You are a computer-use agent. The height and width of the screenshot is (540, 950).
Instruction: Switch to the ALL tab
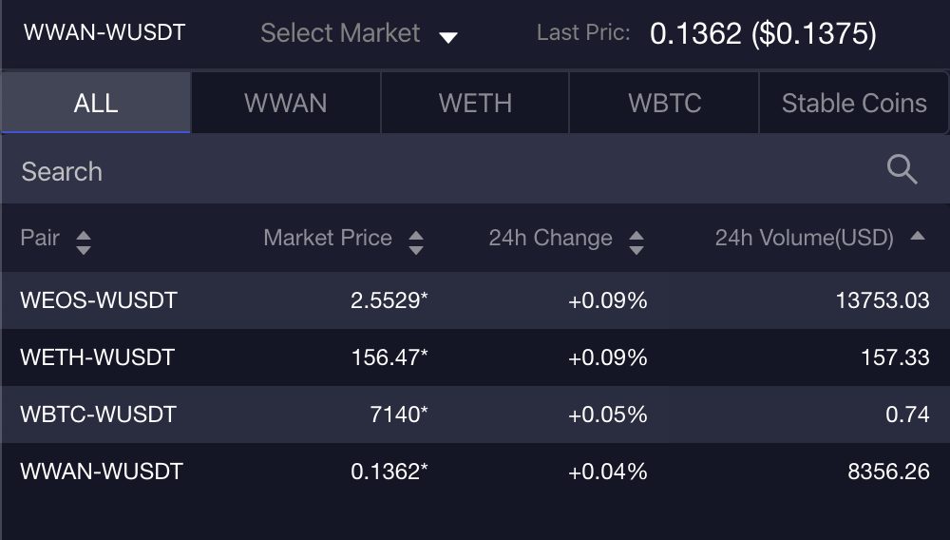[x=96, y=103]
